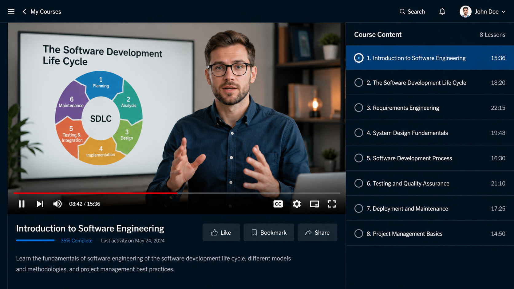
Task: Mark lesson 2 Software Development Life Cycle circle
Action: (358, 83)
